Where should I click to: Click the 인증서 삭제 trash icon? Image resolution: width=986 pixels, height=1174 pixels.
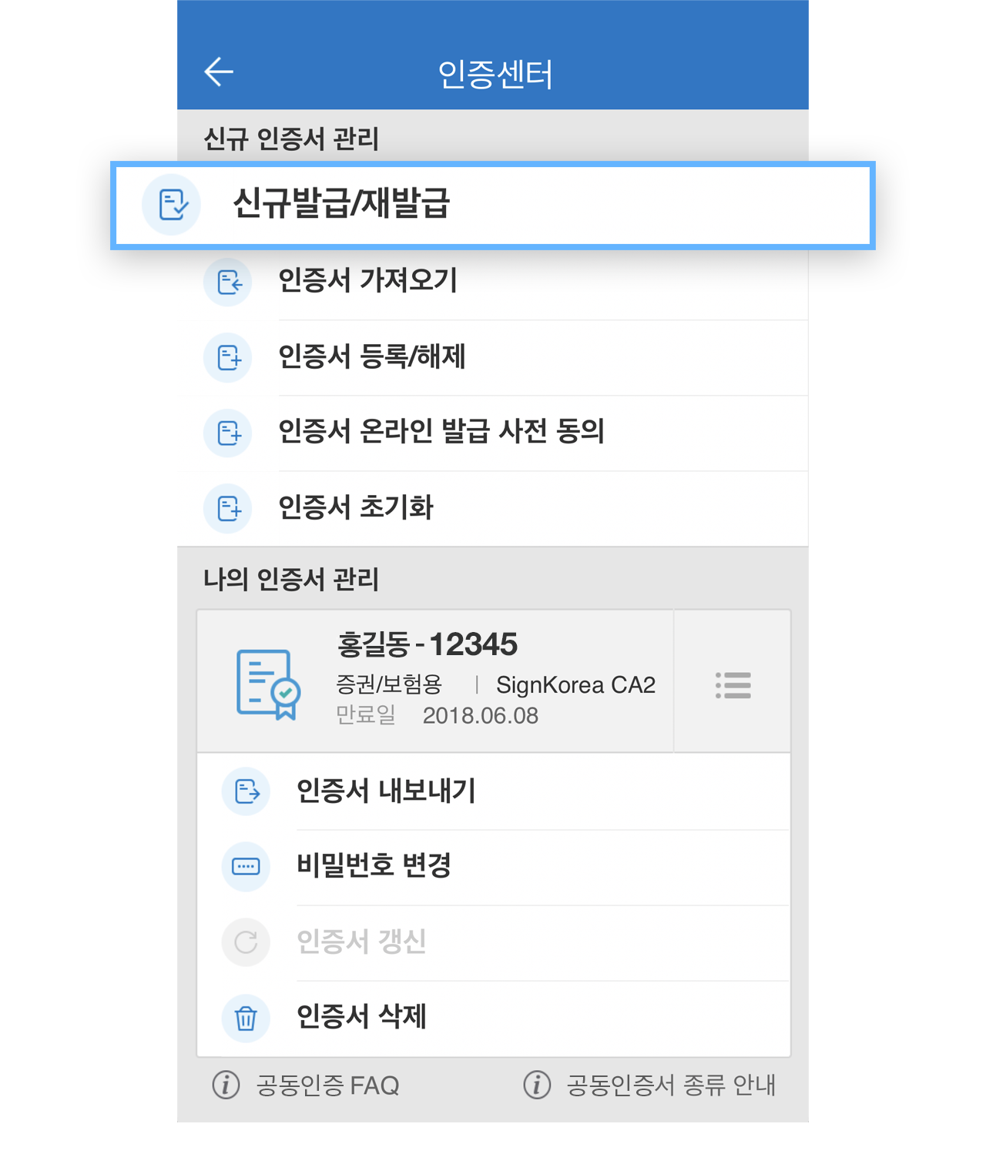click(246, 1018)
